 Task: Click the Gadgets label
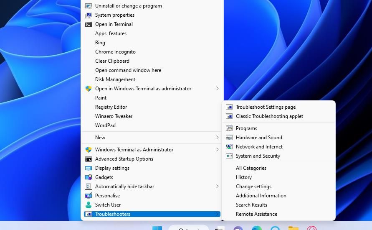[x=104, y=177]
